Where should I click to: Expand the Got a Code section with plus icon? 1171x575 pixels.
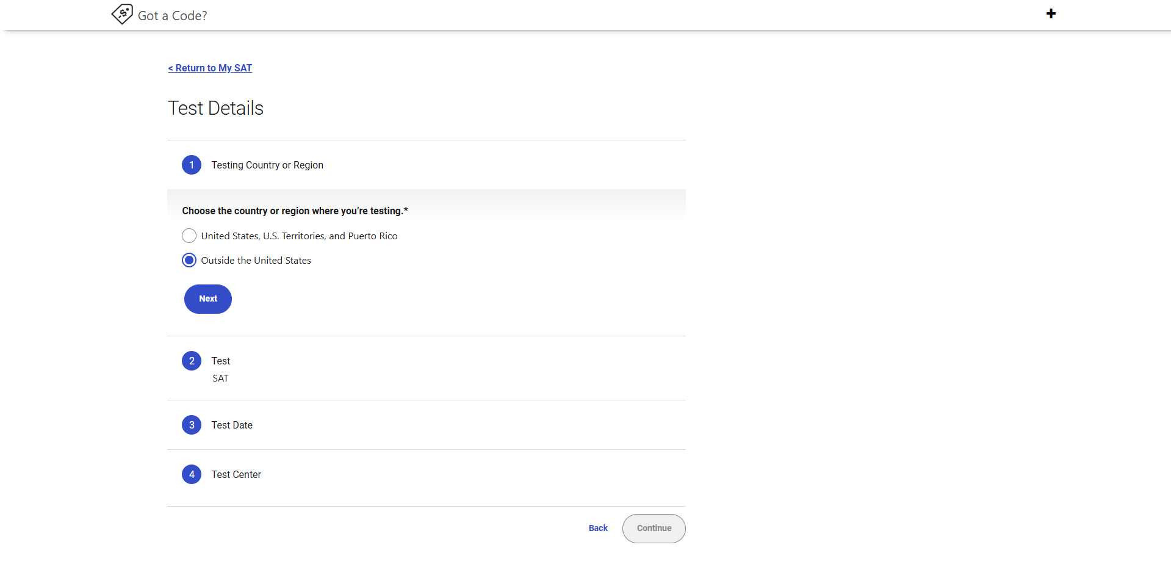[1051, 14]
